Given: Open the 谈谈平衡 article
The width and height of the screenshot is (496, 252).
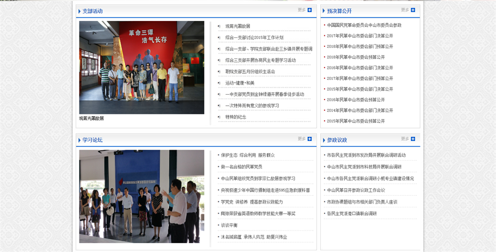Looking at the screenshot, I should (229, 225).
